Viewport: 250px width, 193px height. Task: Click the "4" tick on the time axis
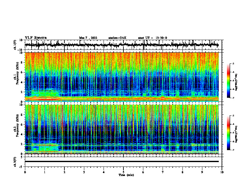[x=104, y=172]
